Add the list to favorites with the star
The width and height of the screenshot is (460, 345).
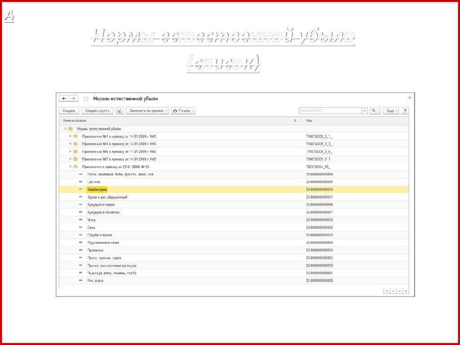[86, 98]
